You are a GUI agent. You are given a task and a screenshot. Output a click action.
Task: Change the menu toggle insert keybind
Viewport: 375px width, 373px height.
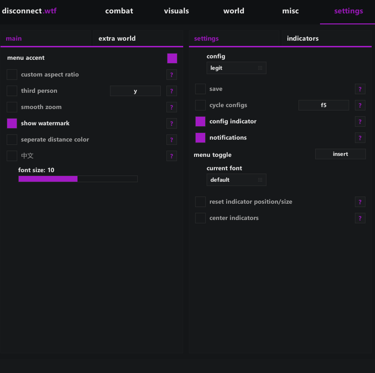[340, 154]
